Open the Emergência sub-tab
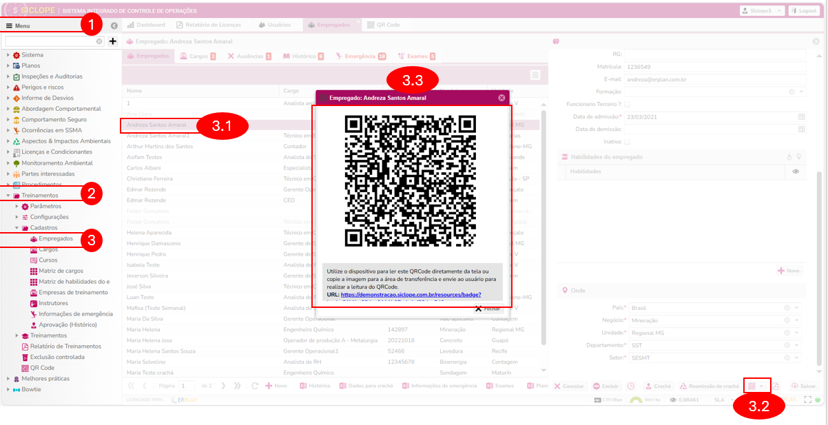Image resolution: width=828 pixels, height=425 pixels. tap(360, 56)
